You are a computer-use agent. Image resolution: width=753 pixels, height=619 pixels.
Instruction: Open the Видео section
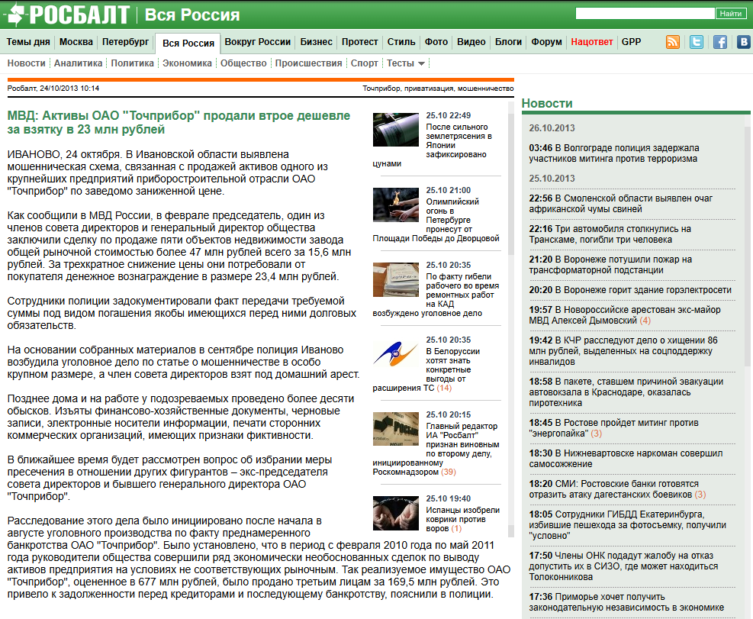click(471, 42)
